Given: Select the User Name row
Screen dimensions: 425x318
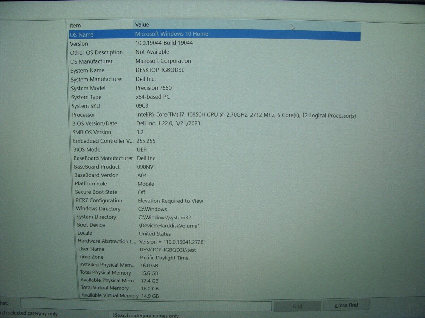Looking at the screenshot, I should pyautogui.click(x=215, y=249).
